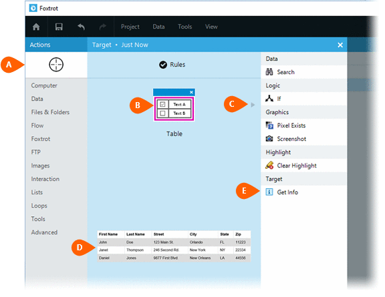Click the If logic branch icon
The width and height of the screenshot is (385, 297).
coord(269,99)
